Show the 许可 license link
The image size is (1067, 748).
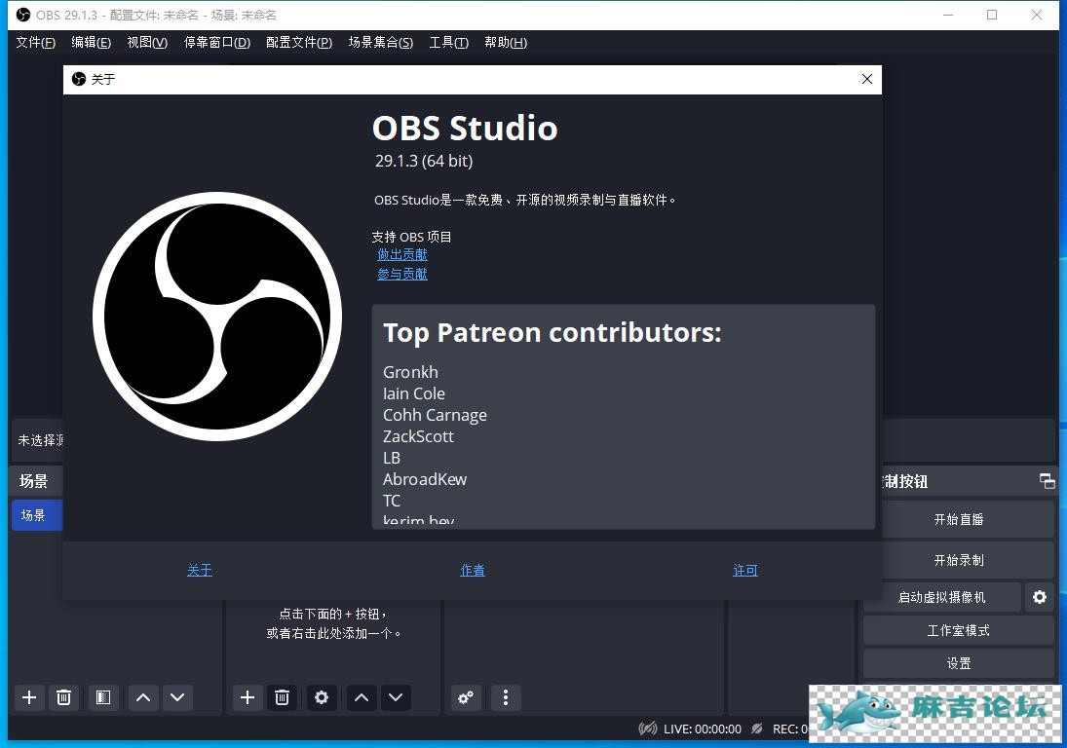coord(745,570)
